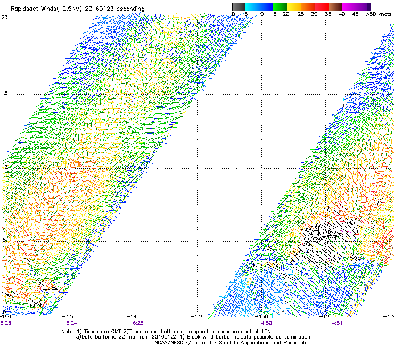Click the green 15-20 knots legend swatch
Viewport: 394px width, 346px height.
pyautogui.click(x=280, y=6)
